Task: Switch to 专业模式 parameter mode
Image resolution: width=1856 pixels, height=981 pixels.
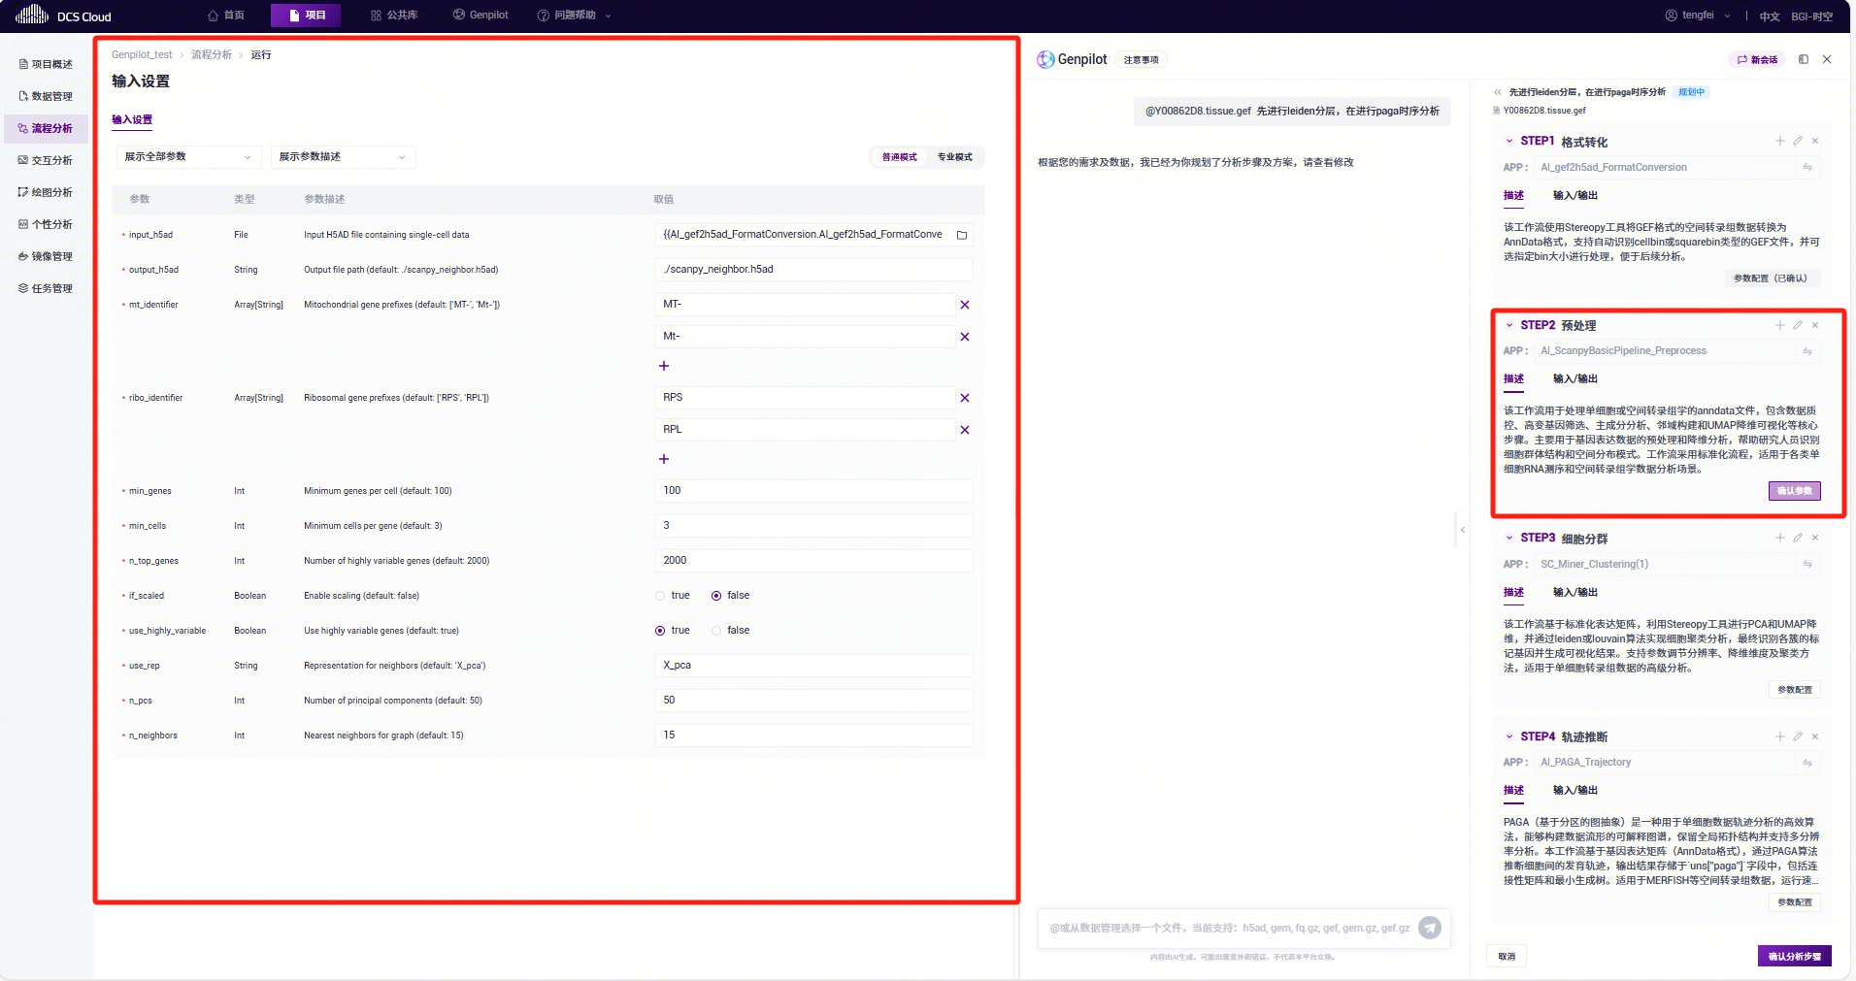Action: [954, 157]
